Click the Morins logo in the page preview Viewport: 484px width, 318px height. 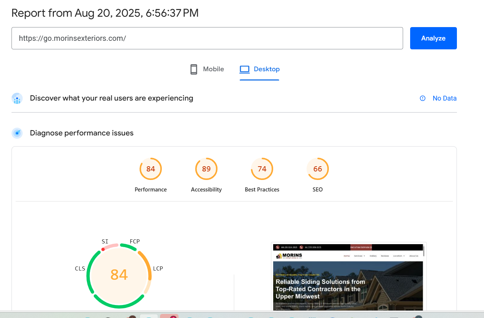coord(290,256)
